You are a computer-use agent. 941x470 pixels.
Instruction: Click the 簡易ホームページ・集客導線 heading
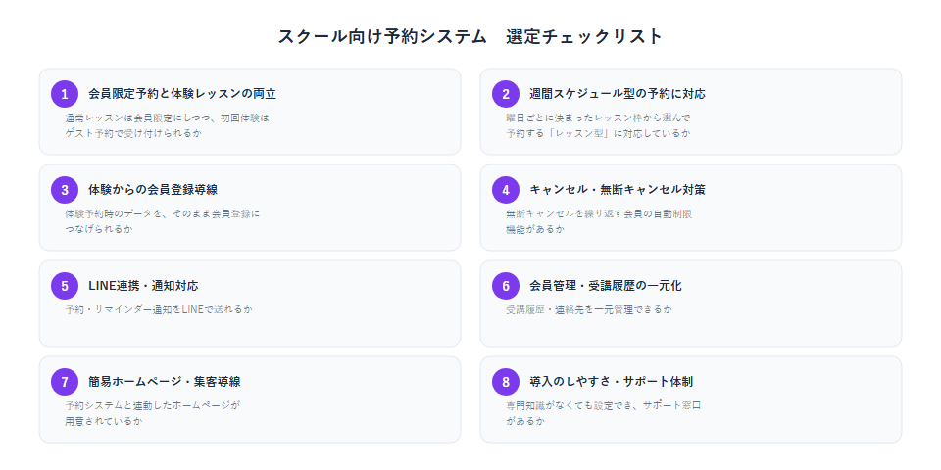(165, 382)
